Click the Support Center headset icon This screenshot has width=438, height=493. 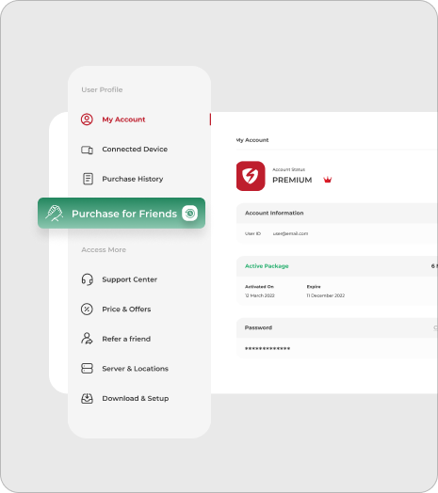tap(88, 279)
